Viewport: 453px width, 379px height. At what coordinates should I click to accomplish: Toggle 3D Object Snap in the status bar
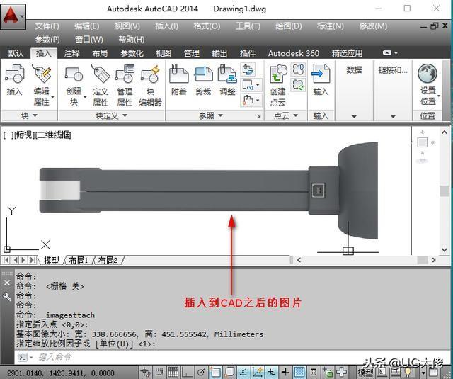tap(229, 372)
